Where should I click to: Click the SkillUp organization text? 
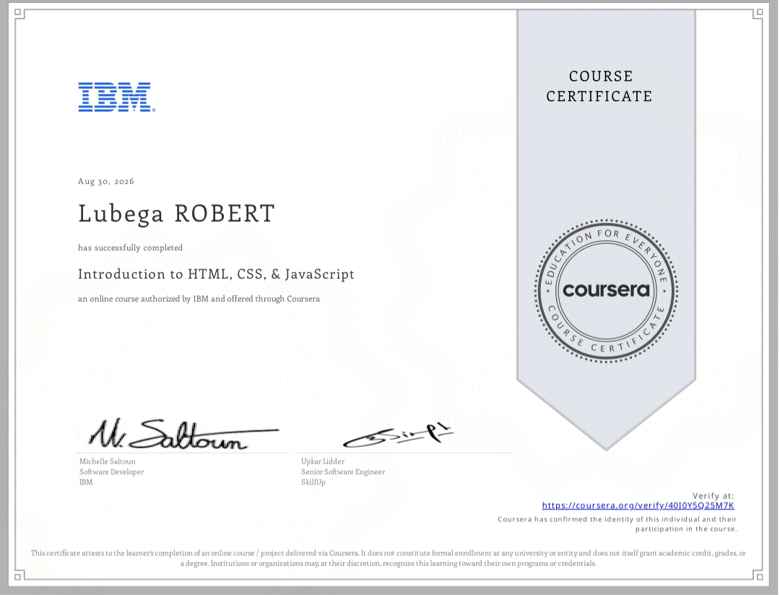[313, 482]
